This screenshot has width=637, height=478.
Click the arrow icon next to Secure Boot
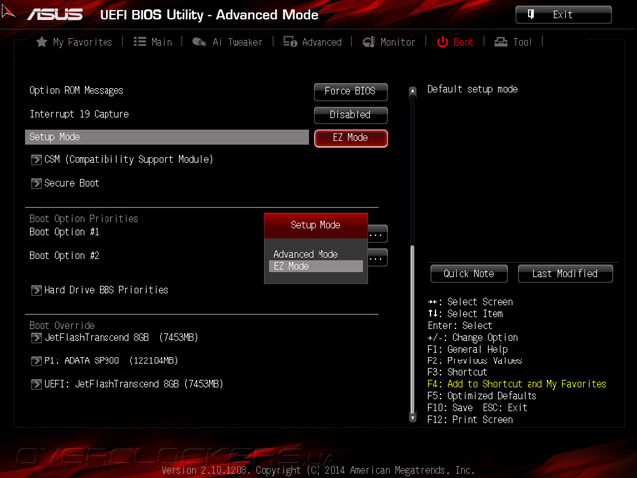[36, 183]
